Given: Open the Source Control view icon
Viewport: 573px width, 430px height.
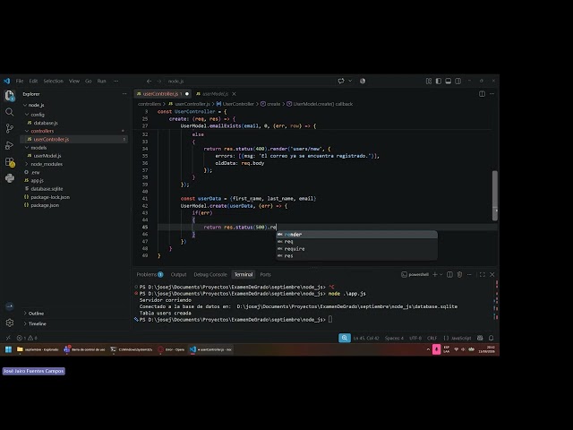Looking at the screenshot, I should [10, 128].
